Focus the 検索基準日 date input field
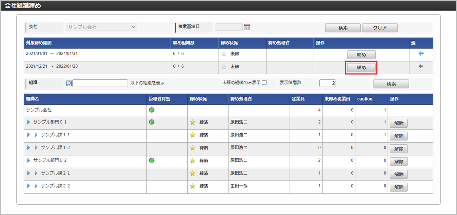The width and height of the screenshot is (457, 215). point(229,27)
